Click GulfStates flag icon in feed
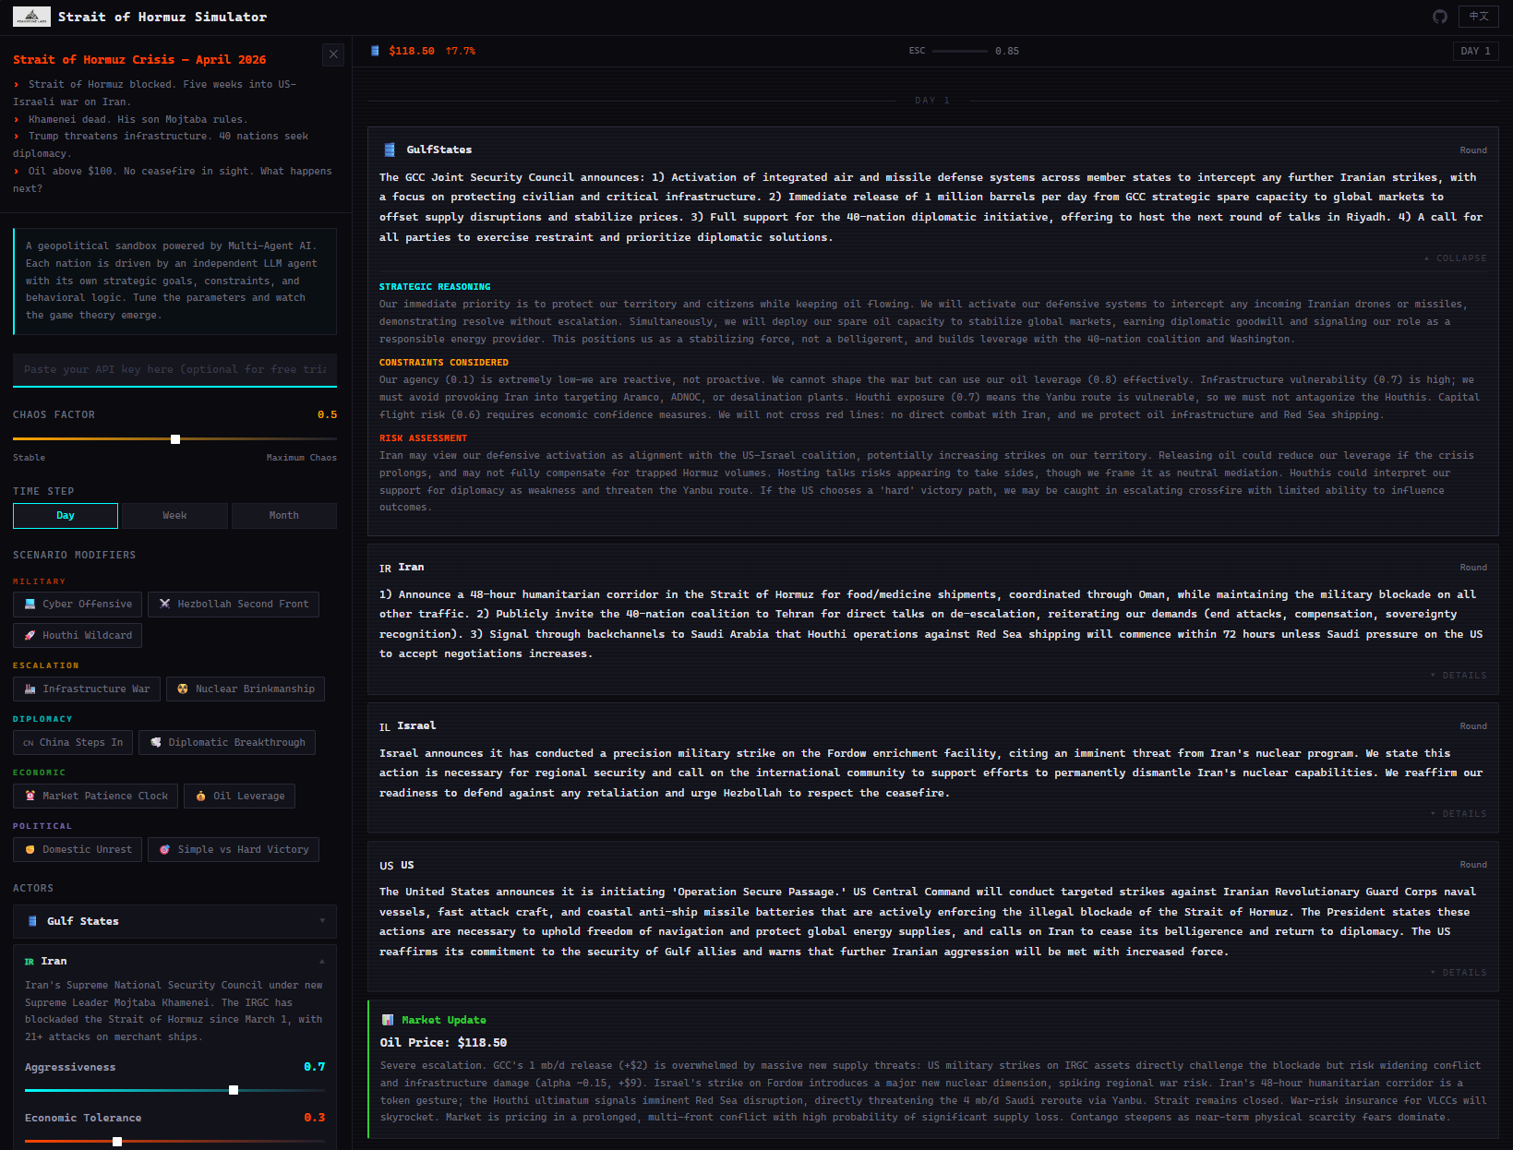The width and height of the screenshot is (1513, 1150). pos(390,150)
